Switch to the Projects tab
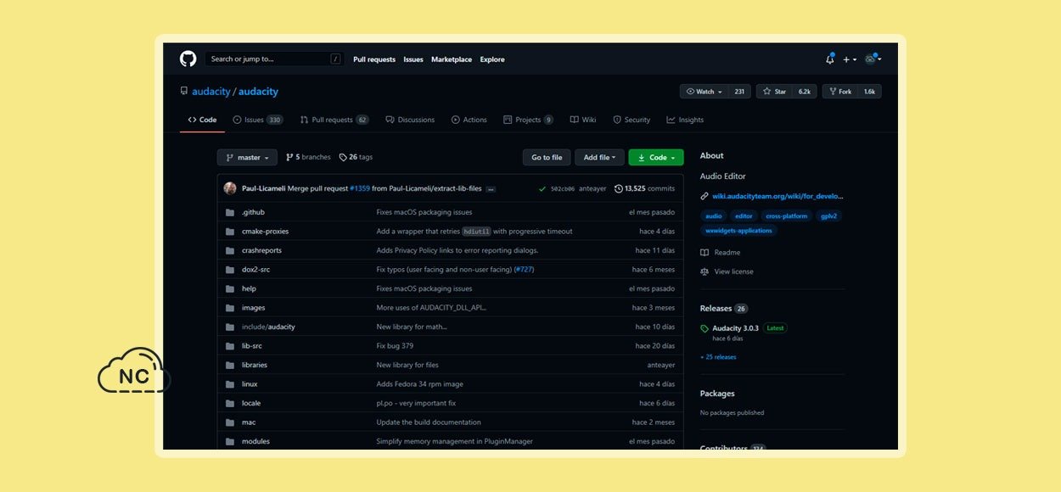 click(528, 120)
